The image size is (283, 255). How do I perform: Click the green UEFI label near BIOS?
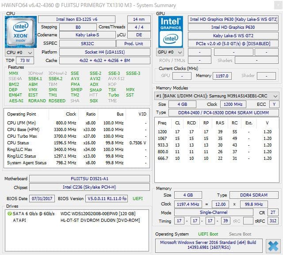[138, 199]
